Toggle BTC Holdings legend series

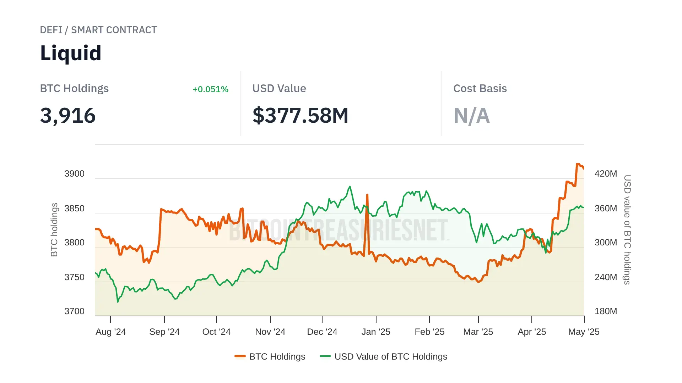(x=277, y=356)
